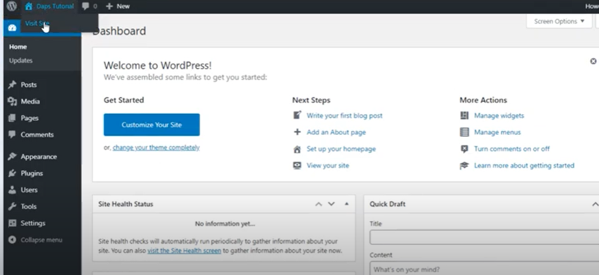Click the Manage menus list icon

[464, 132]
